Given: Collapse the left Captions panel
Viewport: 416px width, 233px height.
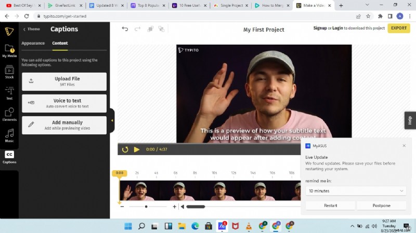Looking at the screenshot, I should pos(112,120).
